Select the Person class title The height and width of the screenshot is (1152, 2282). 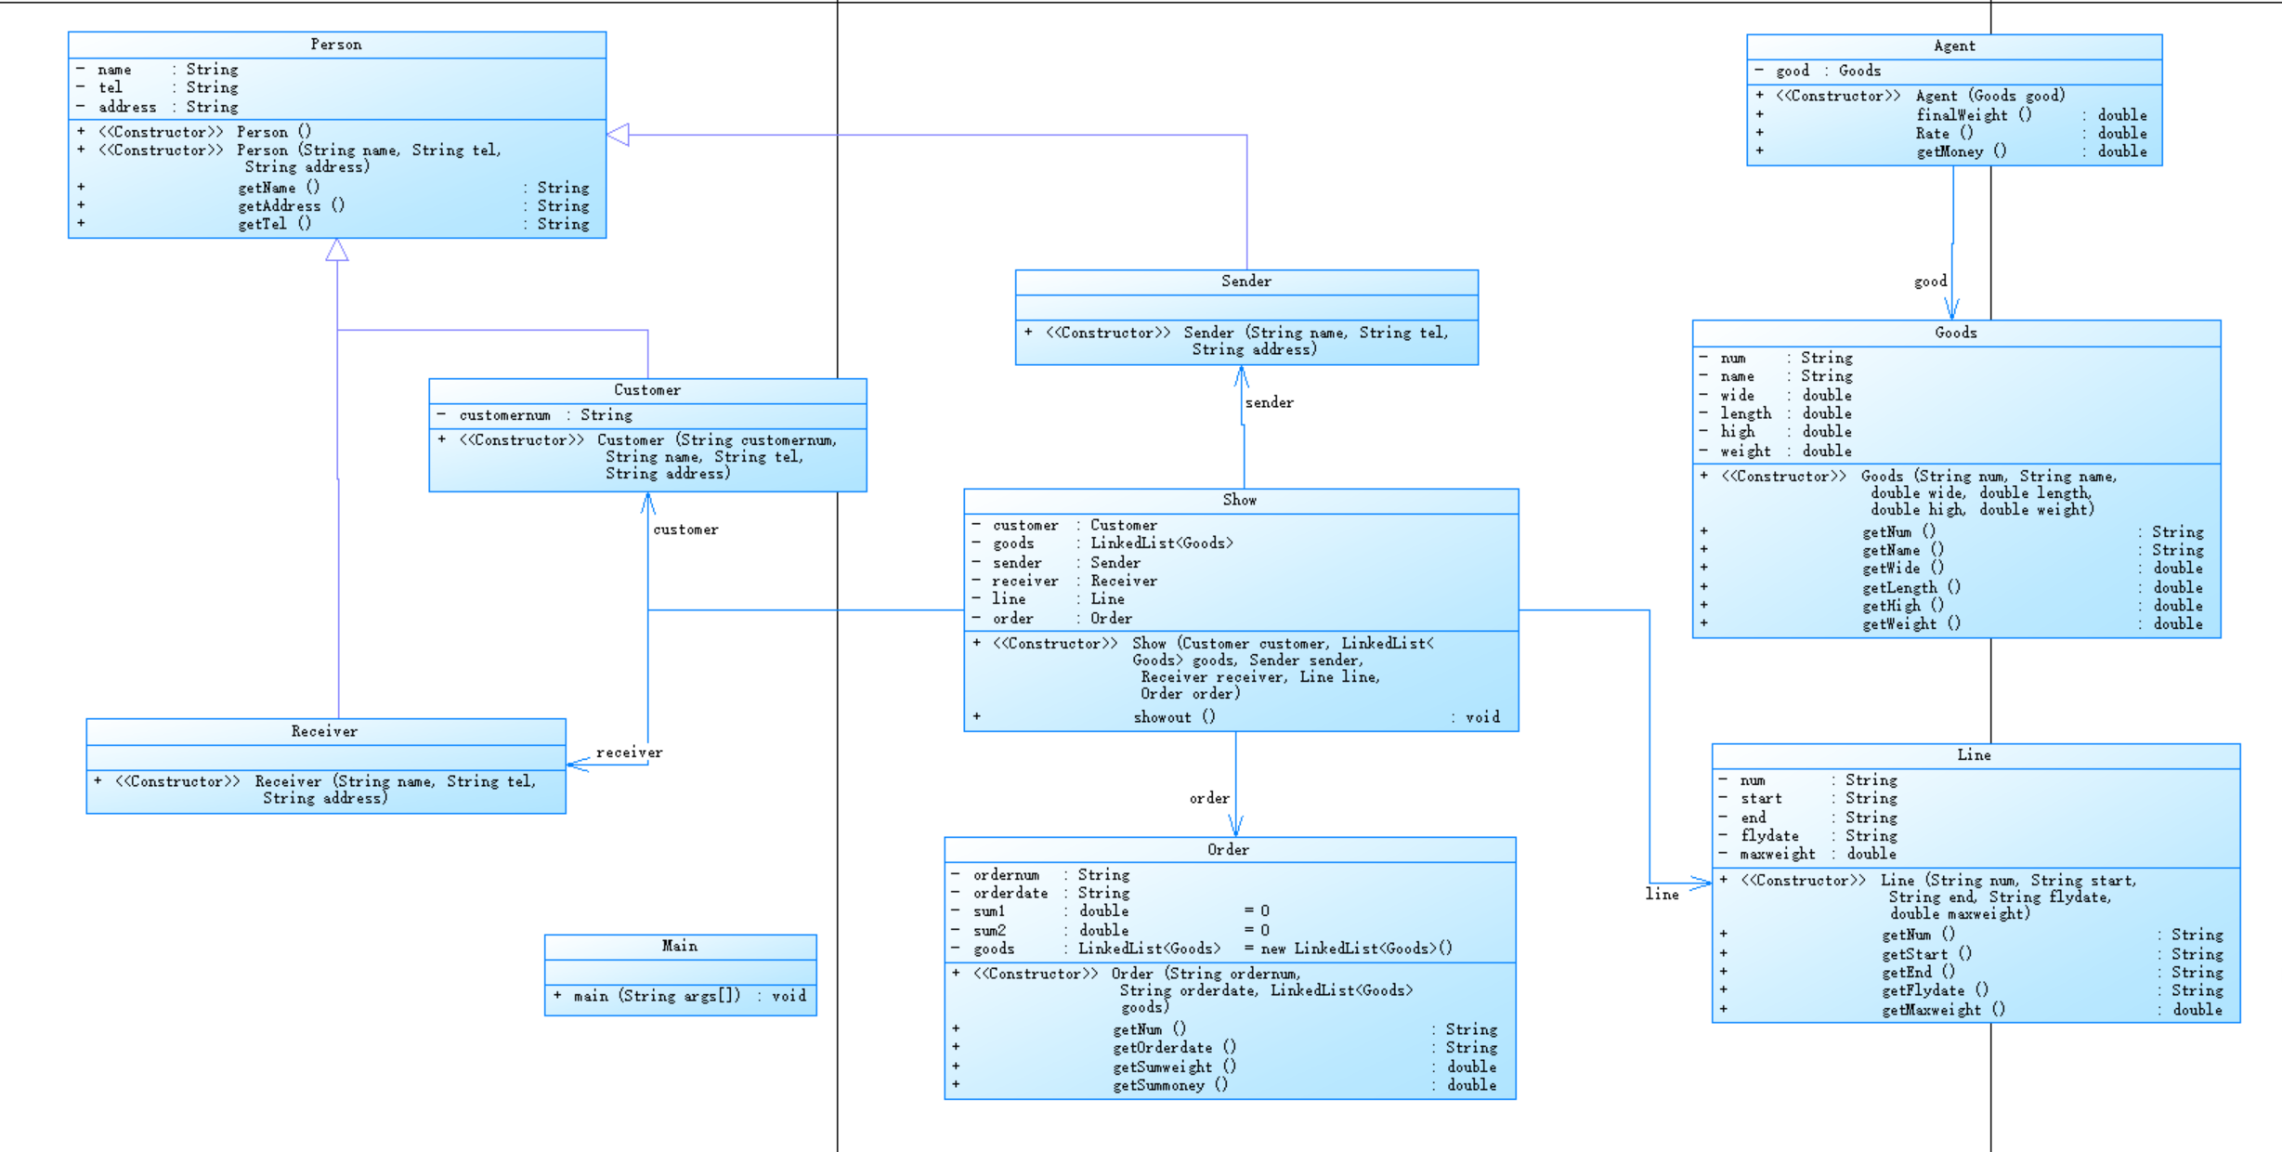point(336,45)
